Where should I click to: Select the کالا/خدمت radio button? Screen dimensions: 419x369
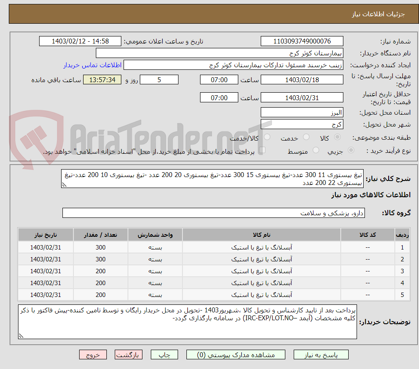coord(267,137)
